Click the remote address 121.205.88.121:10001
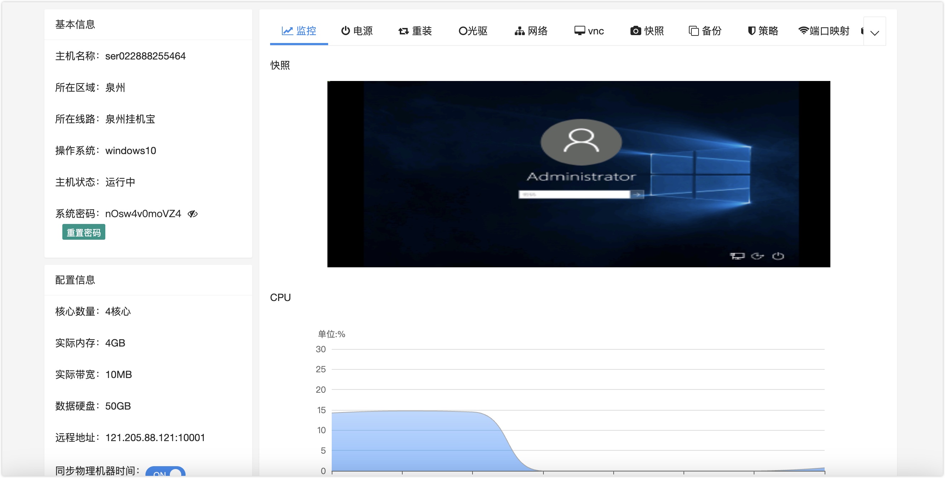Screen dimensions: 945x478 (155, 438)
